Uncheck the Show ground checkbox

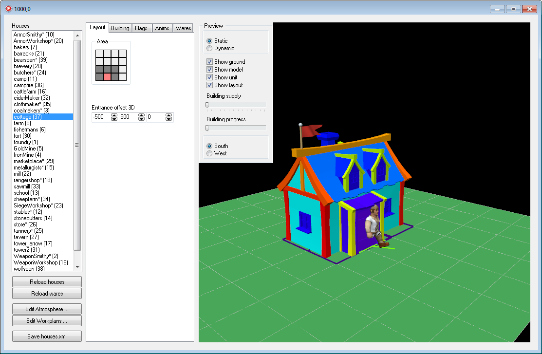pos(209,61)
